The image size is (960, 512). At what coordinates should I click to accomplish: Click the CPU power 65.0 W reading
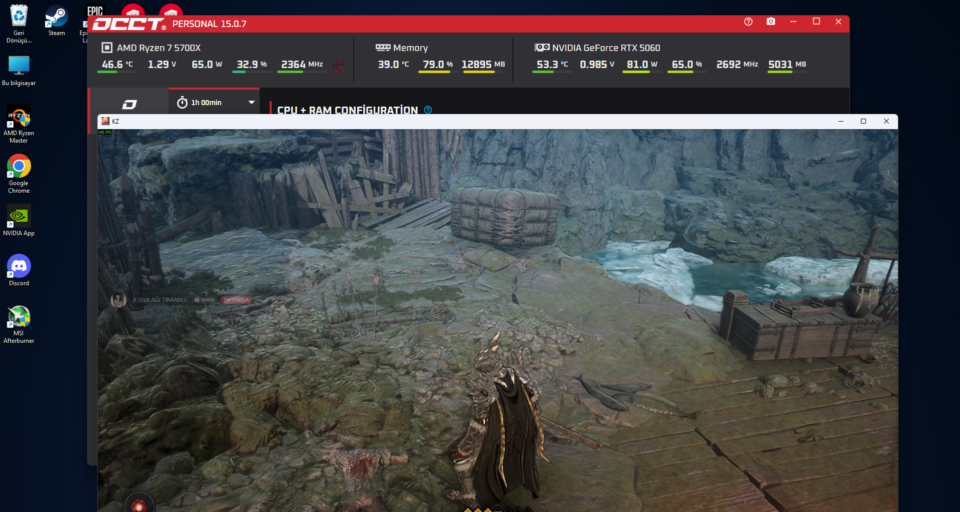(x=207, y=65)
